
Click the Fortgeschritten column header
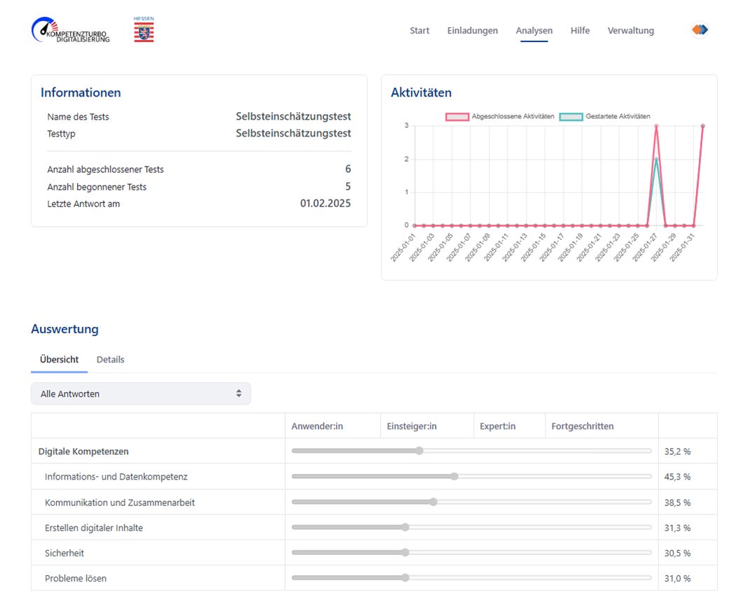click(582, 426)
